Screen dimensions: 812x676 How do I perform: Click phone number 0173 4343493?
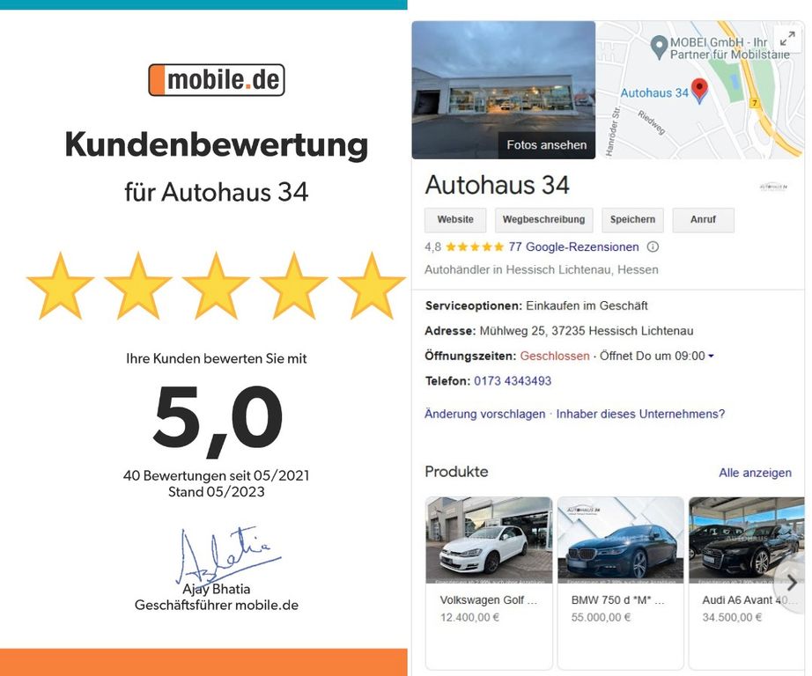pyautogui.click(x=513, y=381)
